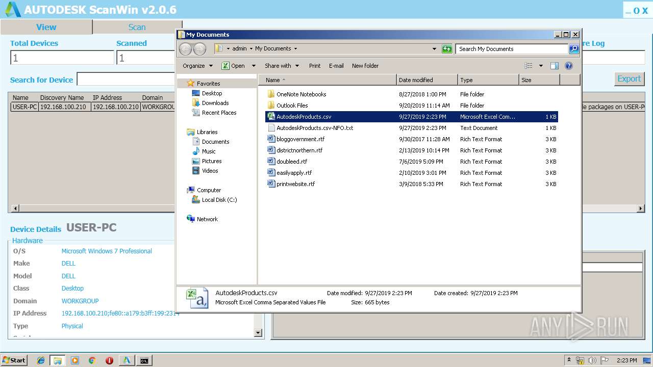653x367 pixels.
Task: Open the red Opera taskbar icon
Action: click(x=109, y=360)
